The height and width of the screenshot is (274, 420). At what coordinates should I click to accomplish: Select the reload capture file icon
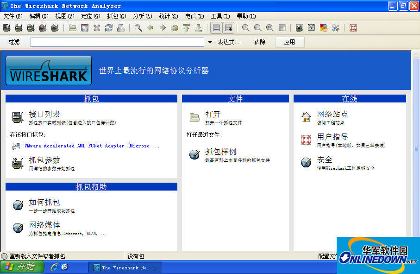(108, 28)
